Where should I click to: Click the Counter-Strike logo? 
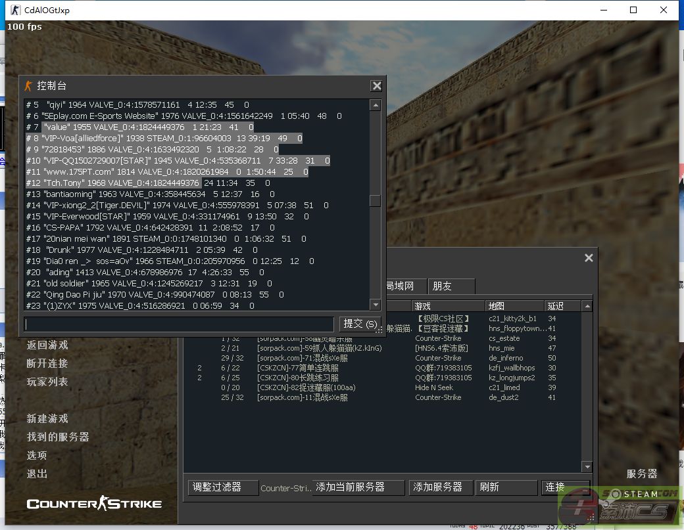coord(94,503)
